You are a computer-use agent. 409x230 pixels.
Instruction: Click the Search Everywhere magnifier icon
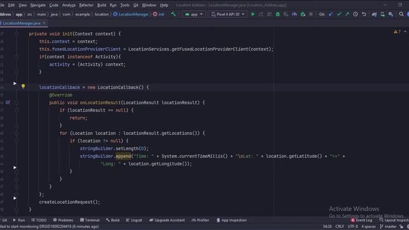401,14
